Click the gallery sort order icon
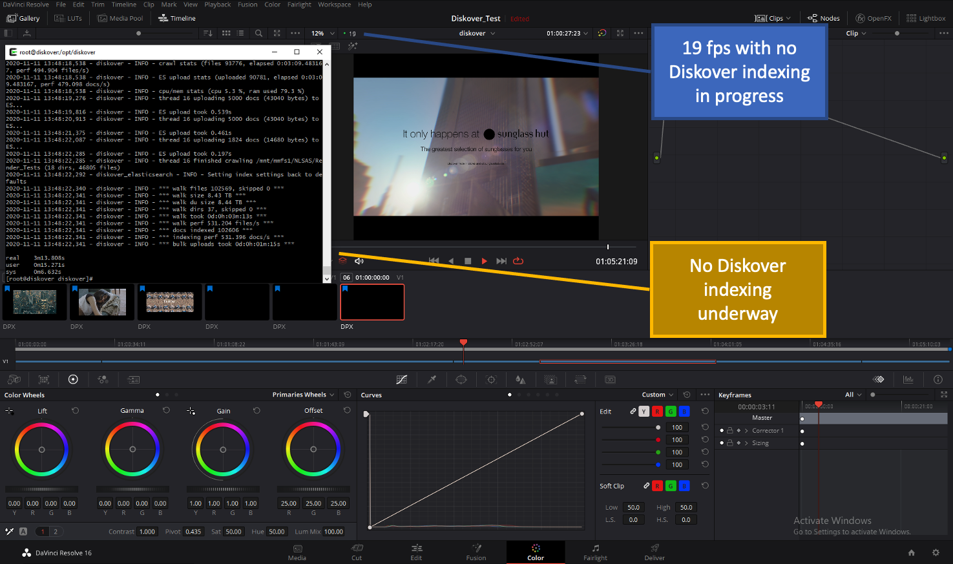 [208, 33]
